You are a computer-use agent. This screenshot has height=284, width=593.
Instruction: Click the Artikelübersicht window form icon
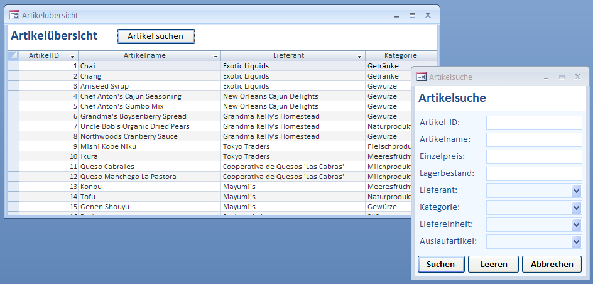pyautogui.click(x=14, y=15)
